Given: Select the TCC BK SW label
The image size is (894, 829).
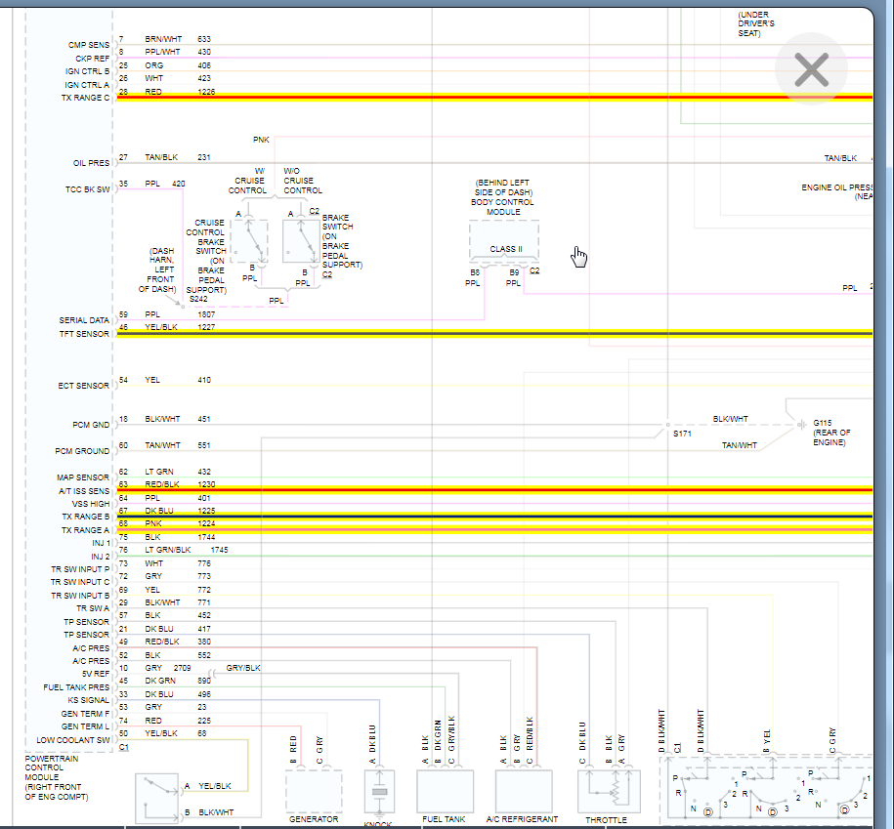Looking at the screenshot, I should pos(87,189).
